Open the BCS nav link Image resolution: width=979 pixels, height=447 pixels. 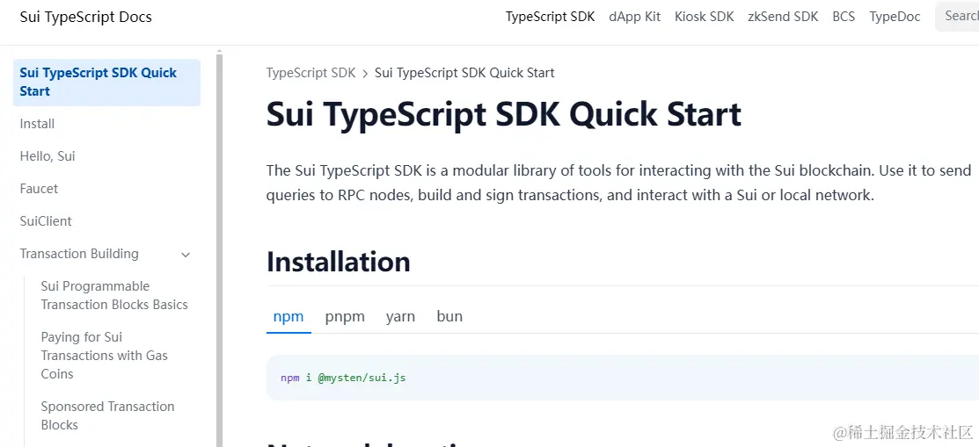[x=844, y=17]
